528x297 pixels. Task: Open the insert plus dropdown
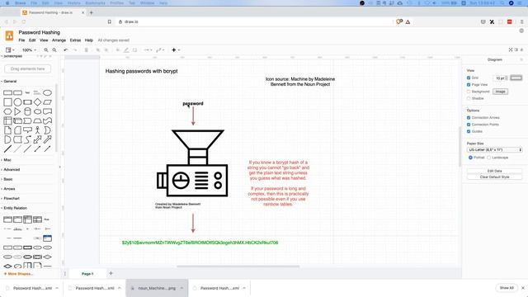pyautogui.click(x=176, y=49)
